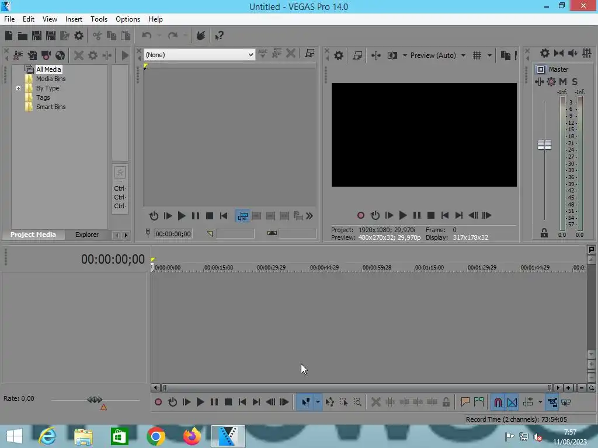Toggle Loop Playback in Video Preview transport
Viewport: 598px width, 448px height.
(375, 215)
